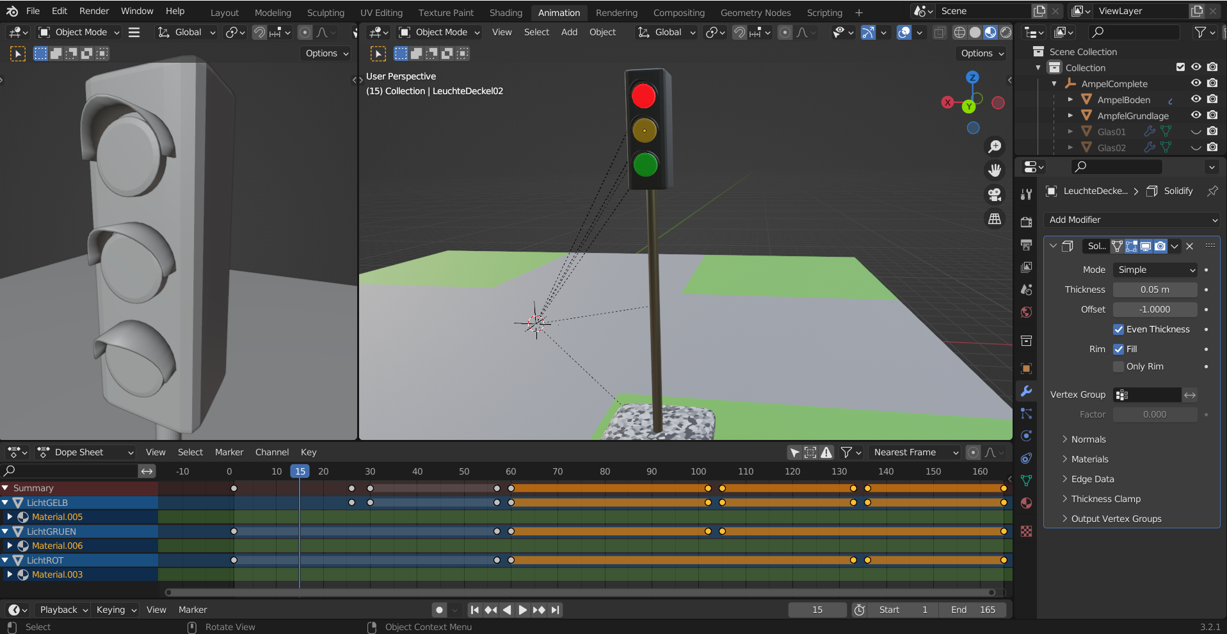Switch to Geometry Nodes workspace tab
This screenshot has height=634, width=1227.
coord(755,12)
